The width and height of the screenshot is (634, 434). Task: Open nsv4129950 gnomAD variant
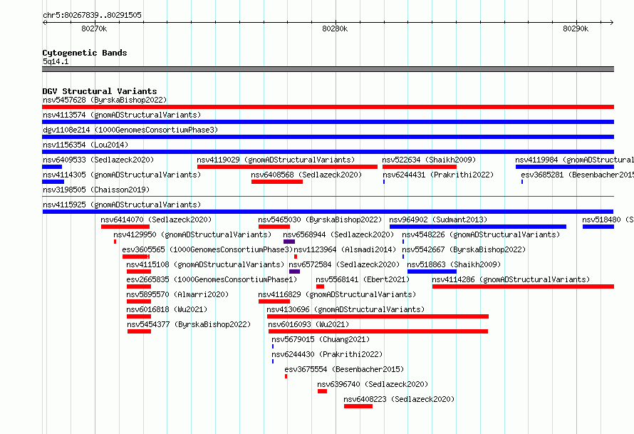click(192, 234)
